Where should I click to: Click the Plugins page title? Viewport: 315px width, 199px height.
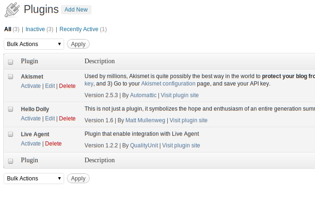[41, 9]
